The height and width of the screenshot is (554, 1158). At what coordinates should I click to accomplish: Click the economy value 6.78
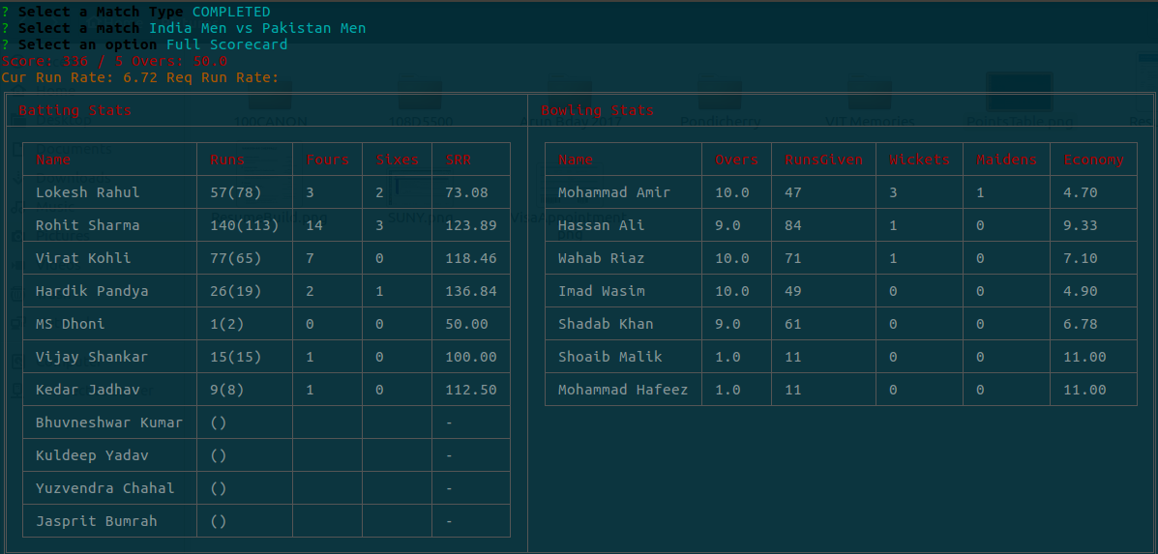coord(1081,324)
